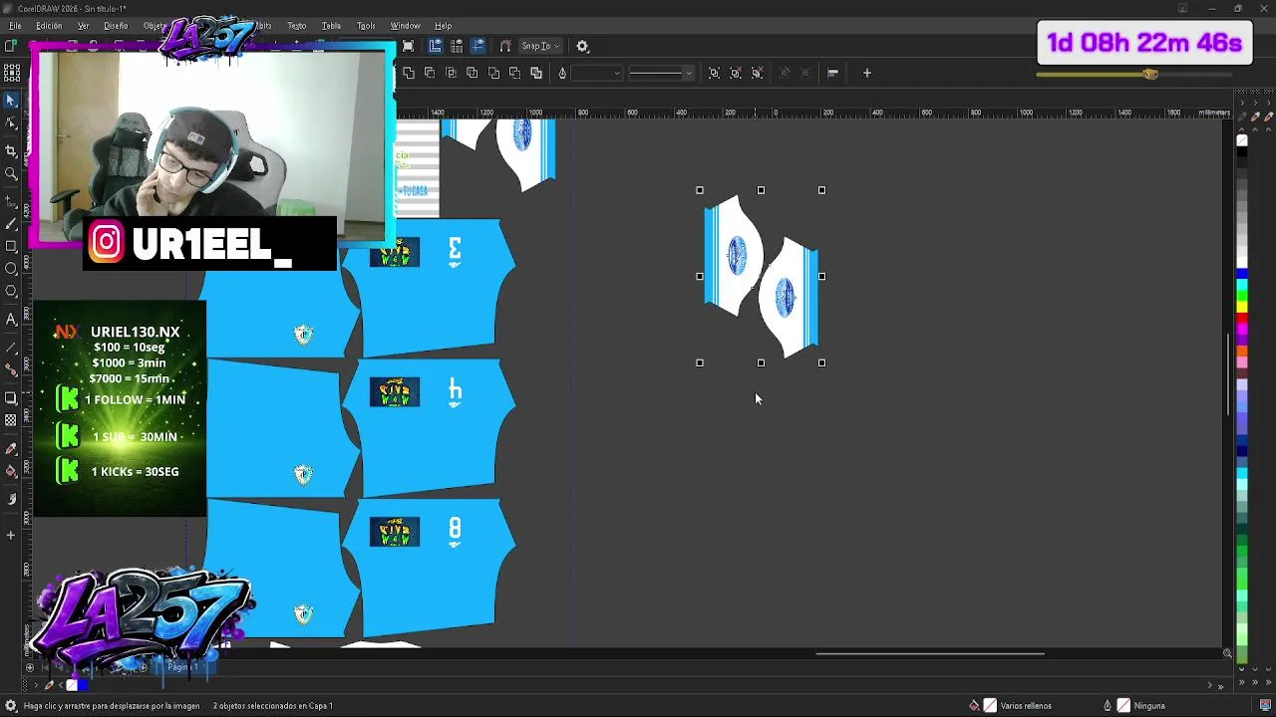The image size is (1276, 717).
Task: Open the Edición menu
Action: tap(49, 26)
